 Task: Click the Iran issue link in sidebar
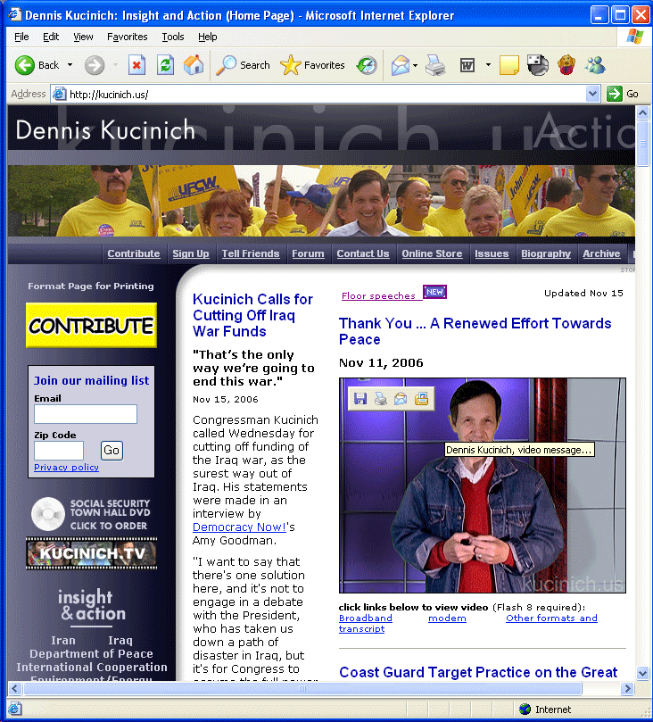coord(63,641)
